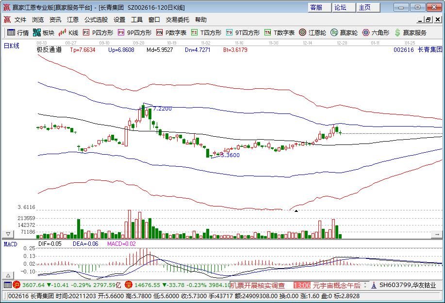Image resolution: width=445 pixels, height=303 pixels.
Task: Click the 5.3600 low price marker
Action: 231,155
